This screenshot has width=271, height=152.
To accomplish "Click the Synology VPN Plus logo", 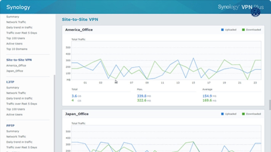I will (x=241, y=7).
